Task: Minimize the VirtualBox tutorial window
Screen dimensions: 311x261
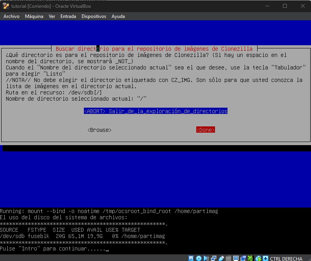Action: coord(267,6)
